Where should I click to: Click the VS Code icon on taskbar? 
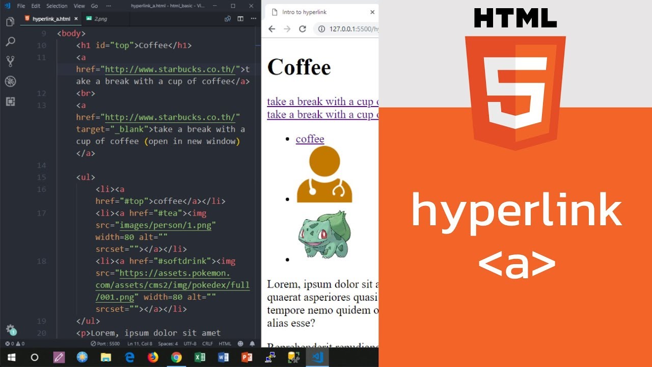317,357
